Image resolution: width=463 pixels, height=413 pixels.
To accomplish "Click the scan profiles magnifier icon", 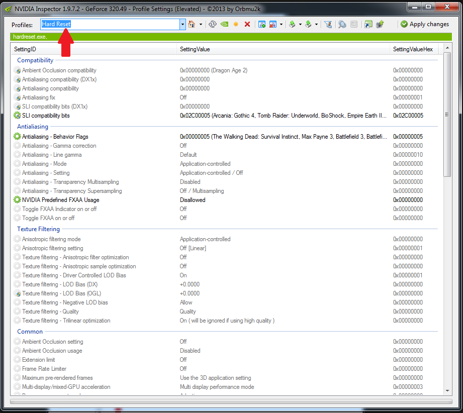I will pos(342,24).
